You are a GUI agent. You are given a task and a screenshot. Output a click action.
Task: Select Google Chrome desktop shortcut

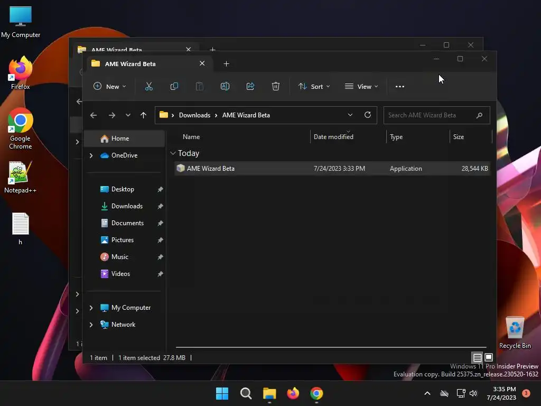(21, 128)
